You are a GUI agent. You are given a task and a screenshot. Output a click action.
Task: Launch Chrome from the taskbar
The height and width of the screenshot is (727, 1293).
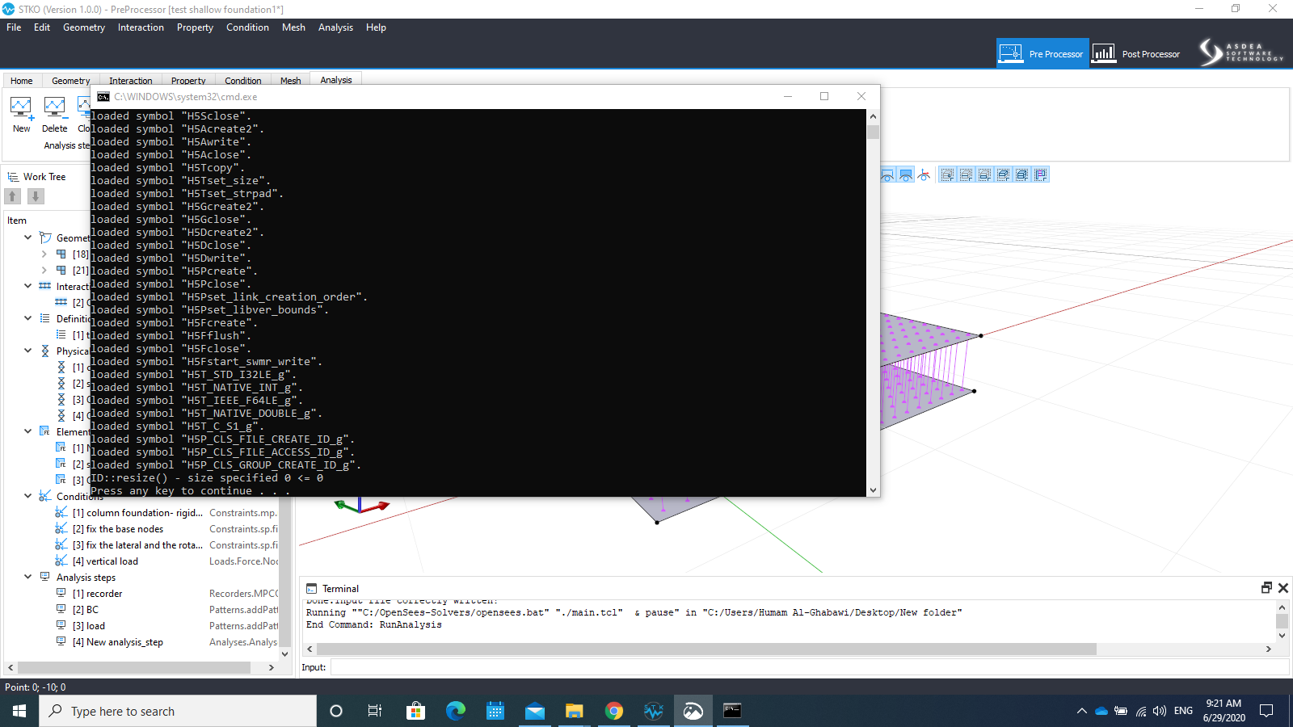point(614,711)
